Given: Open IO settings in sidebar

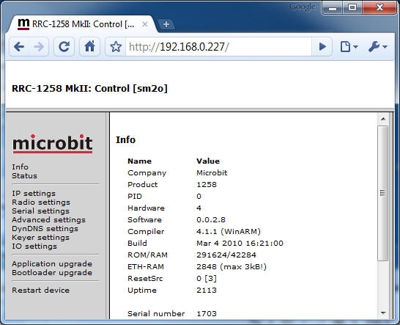Looking at the screenshot, I should [x=34, y=247].
